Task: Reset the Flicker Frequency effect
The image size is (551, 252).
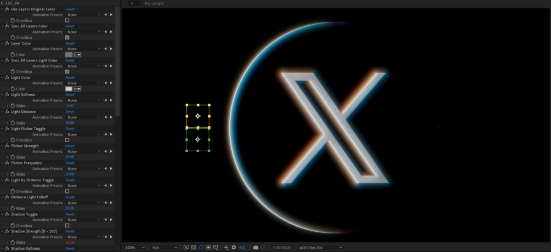Action: 70,163
